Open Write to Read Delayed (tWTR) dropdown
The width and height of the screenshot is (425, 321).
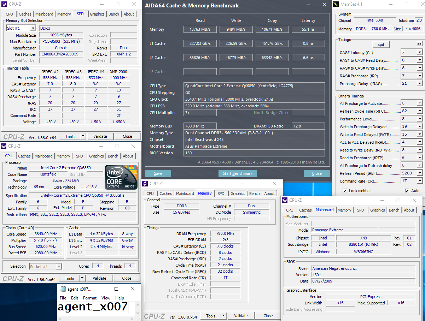coord(420,135)
